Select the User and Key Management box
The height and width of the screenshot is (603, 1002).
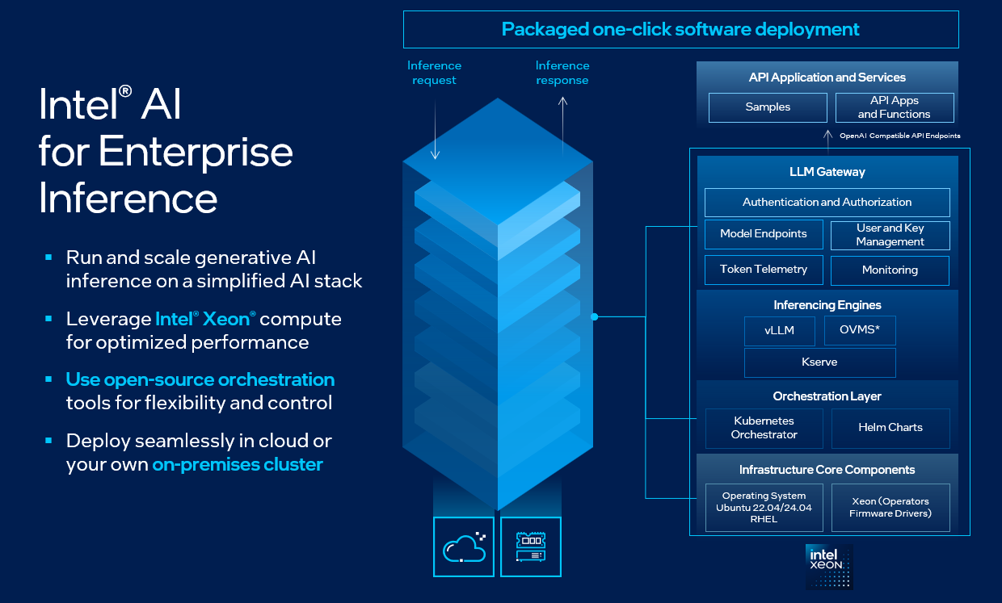pyautogui.click(x=890, y=235)
